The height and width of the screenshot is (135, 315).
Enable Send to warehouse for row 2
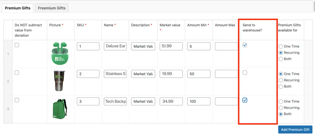(245, 73)
